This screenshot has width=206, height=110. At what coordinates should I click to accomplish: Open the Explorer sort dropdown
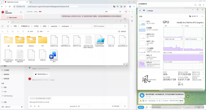(31, 31)
